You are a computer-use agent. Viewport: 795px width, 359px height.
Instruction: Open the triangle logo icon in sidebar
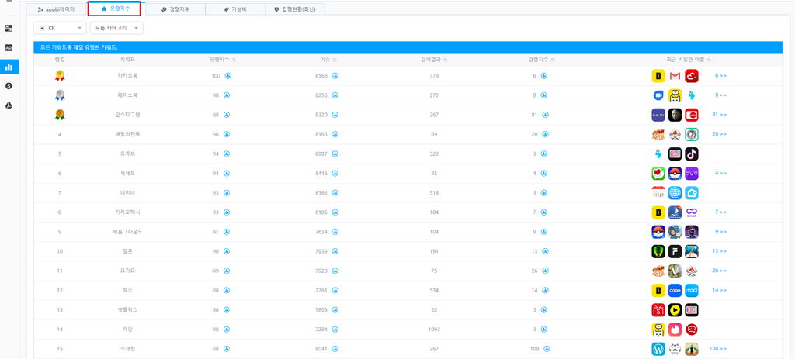[x=9, y=105]
